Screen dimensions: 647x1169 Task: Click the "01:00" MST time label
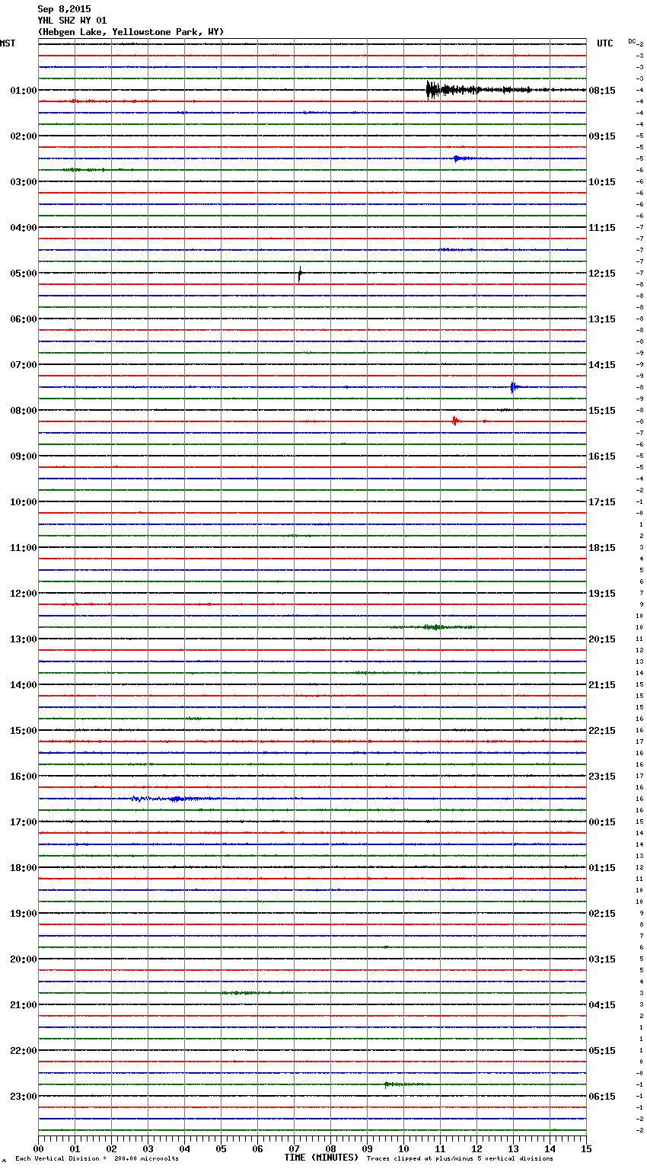[24, 91]
